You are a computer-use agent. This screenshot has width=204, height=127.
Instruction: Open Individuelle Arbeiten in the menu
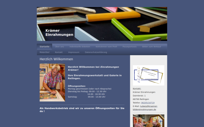(x=80, y=47)
